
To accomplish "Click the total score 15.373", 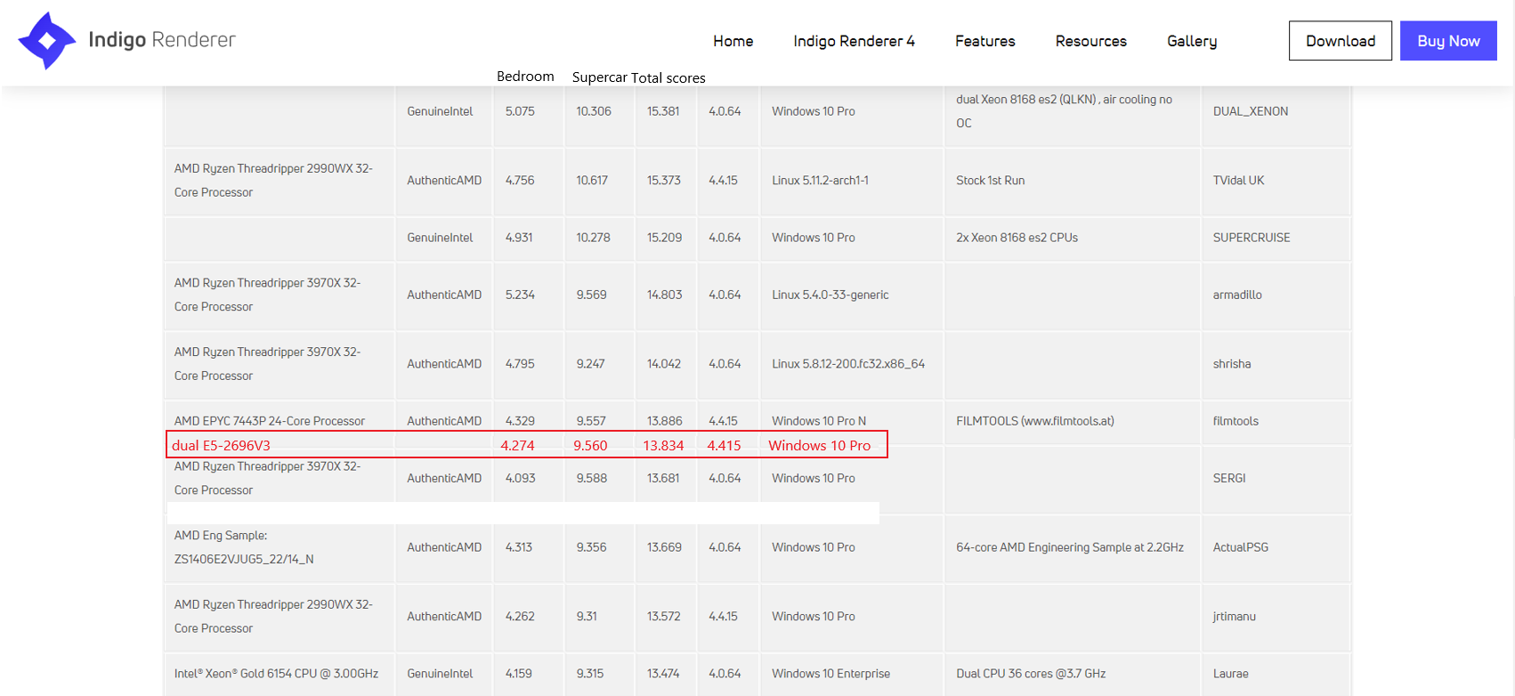I will pos(663,181).
